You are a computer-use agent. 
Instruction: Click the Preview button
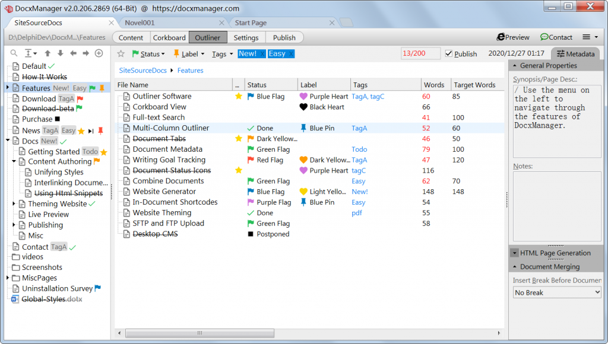pyautogui.click(x=513, y=37)
